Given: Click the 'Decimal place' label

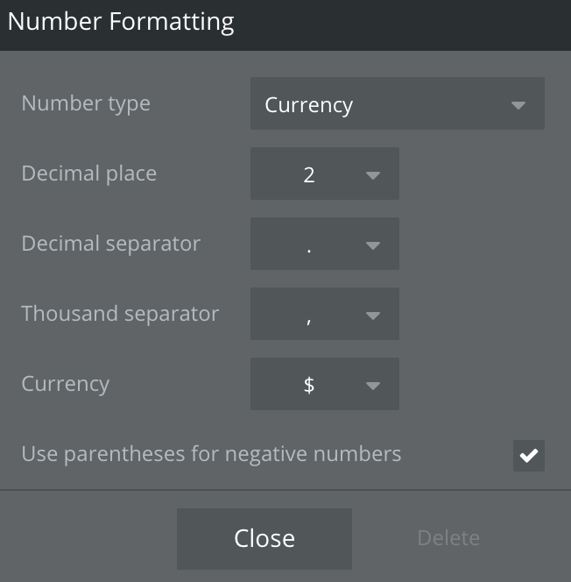Looking at the screenshot, I should [x=89, y=174].
